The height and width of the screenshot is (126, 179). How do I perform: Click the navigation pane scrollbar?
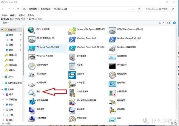pos(23,52)
